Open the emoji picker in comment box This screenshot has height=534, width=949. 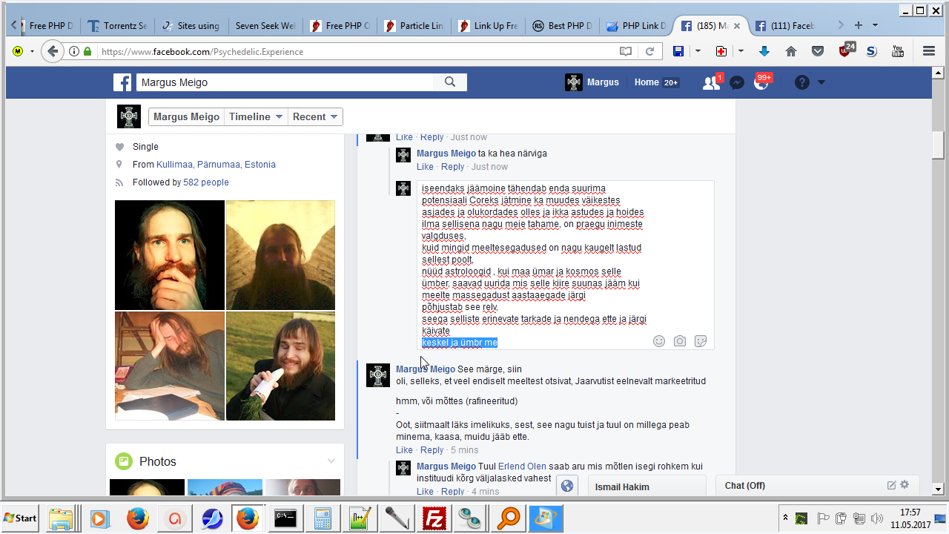[x=659, y=341]
